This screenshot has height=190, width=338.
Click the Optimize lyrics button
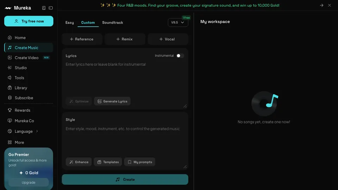coord(79,101)
